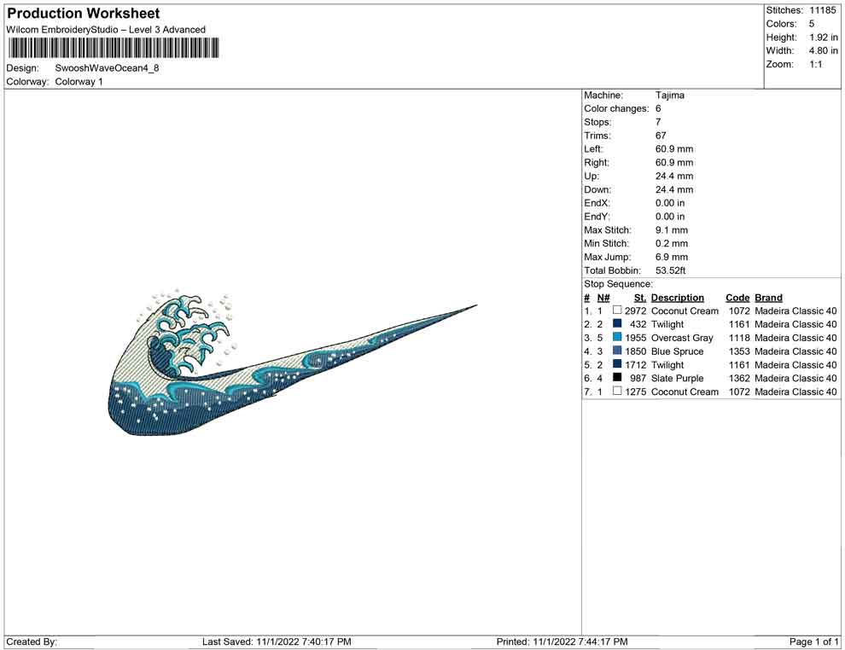Click the 'Created By:' footer label
Viewport: 845px width, 650px height.
(32, 641)
